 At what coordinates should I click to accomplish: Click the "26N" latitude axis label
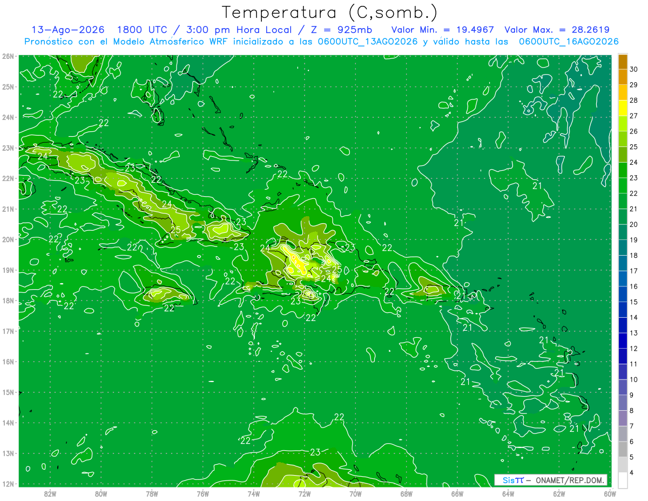click(x=8, y=56)
